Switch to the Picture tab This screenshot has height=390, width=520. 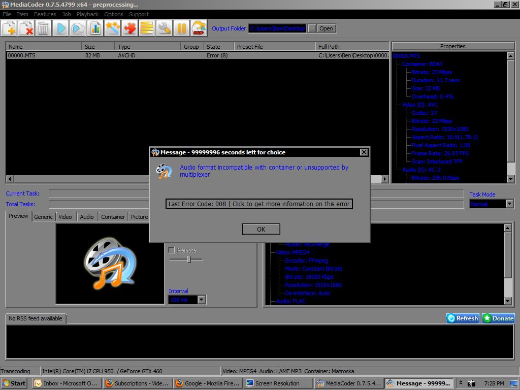point(139,217)
